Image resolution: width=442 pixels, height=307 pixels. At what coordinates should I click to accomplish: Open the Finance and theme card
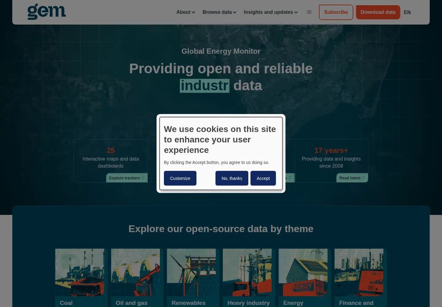click(x=359, y=278)
